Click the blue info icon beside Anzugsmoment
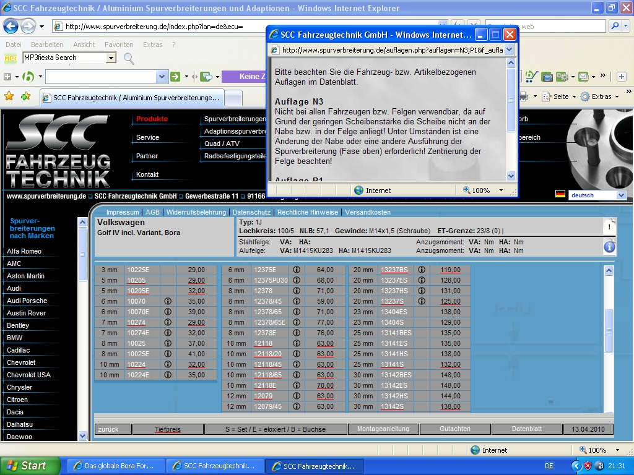The height and width of the screenshot is (475, 634). click(609, 247)
